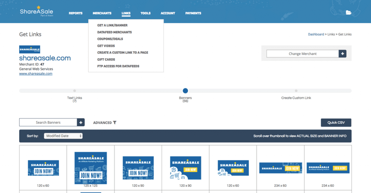The height and width of the screenshot is (193, 371).
Task: Select the 234 x 60 Affiliate Marketing Platform banner
Action: click(328, 168)
